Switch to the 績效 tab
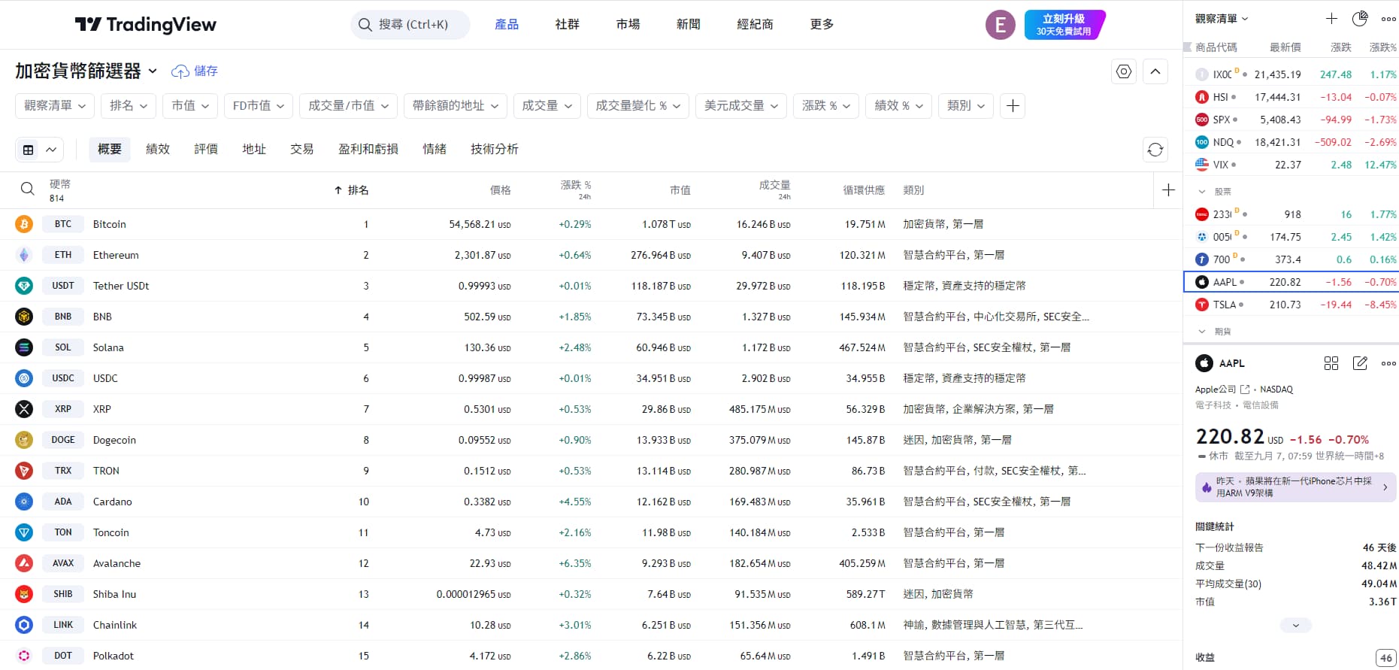The height and width of the screenshot is (670, 1399). (158, 150)
